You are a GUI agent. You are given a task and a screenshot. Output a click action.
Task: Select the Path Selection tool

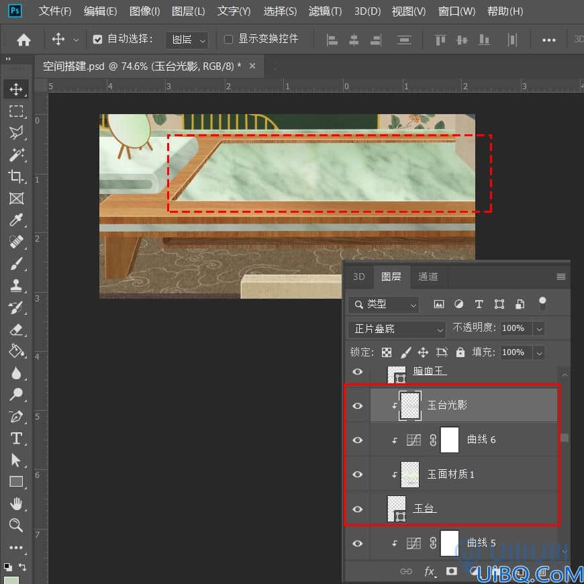point(16,460)
